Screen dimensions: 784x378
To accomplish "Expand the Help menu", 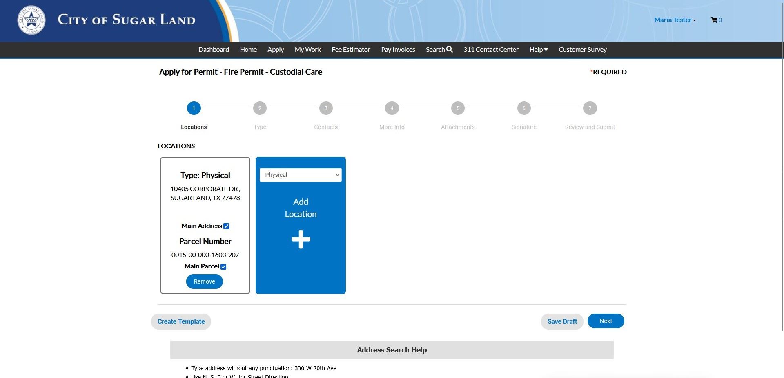I will [538, 49].
